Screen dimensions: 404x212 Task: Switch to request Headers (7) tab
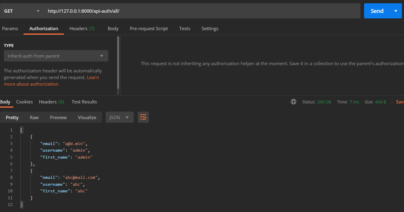tap(82, 28)
